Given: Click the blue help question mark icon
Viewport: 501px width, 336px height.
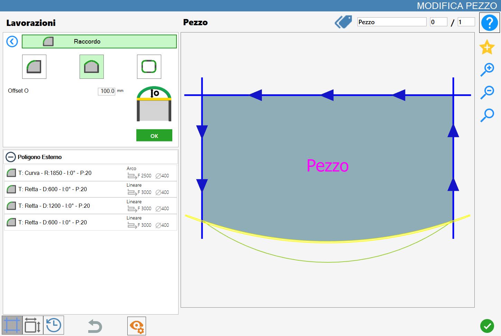Looking at the screenshot, I should 489,23.
